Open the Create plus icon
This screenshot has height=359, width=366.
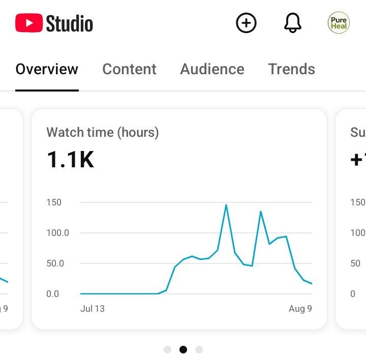[246, 23]
